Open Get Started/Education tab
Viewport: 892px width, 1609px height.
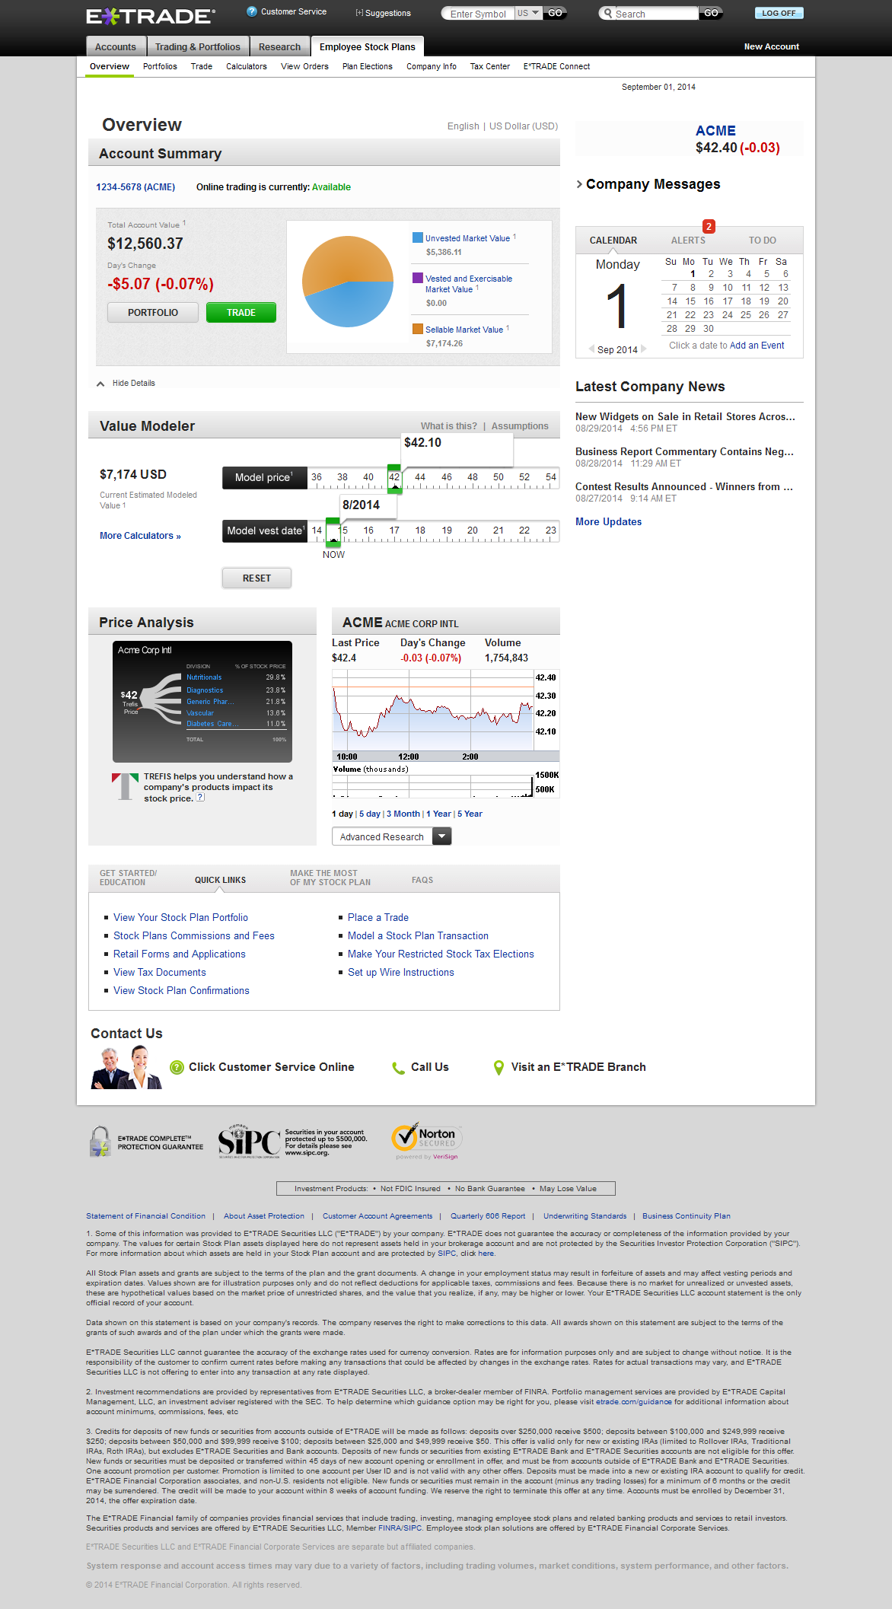[x=129, y=878]
